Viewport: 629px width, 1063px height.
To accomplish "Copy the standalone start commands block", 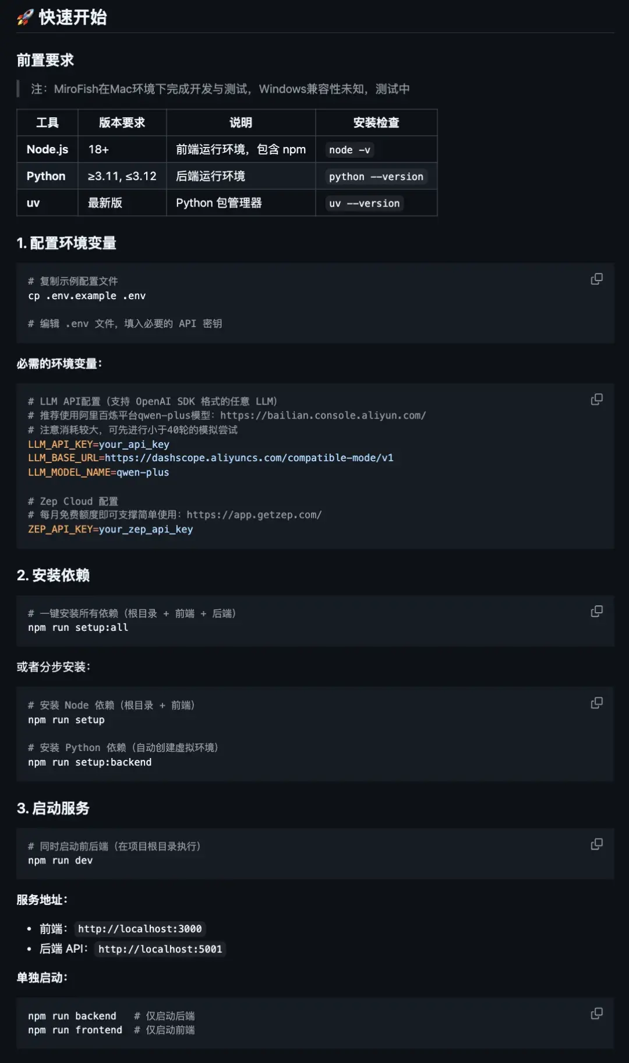I will [x=596, y=1013].
